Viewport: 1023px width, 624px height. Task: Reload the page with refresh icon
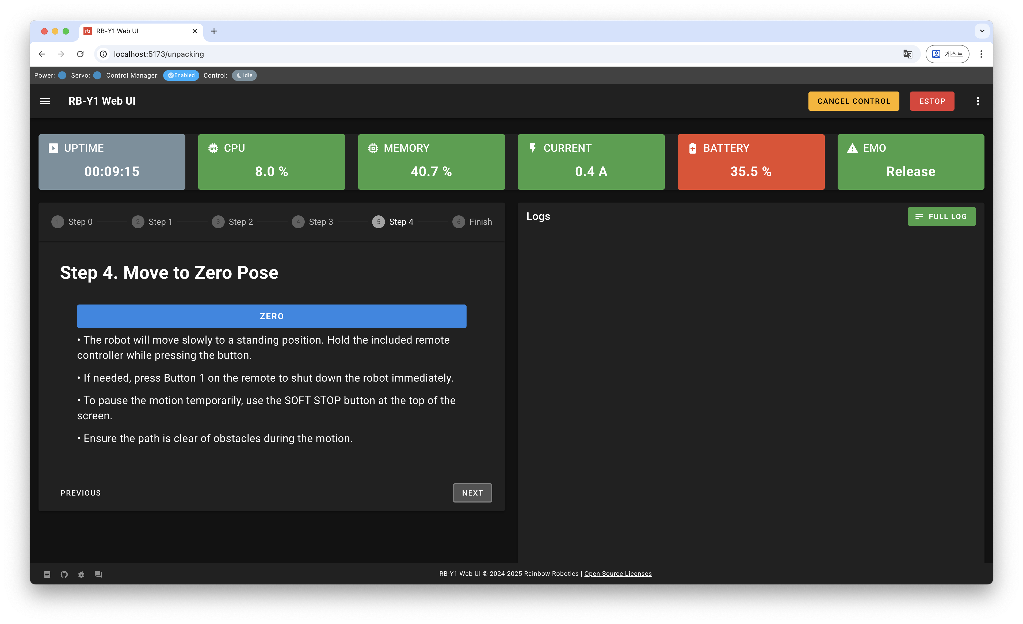81,54
